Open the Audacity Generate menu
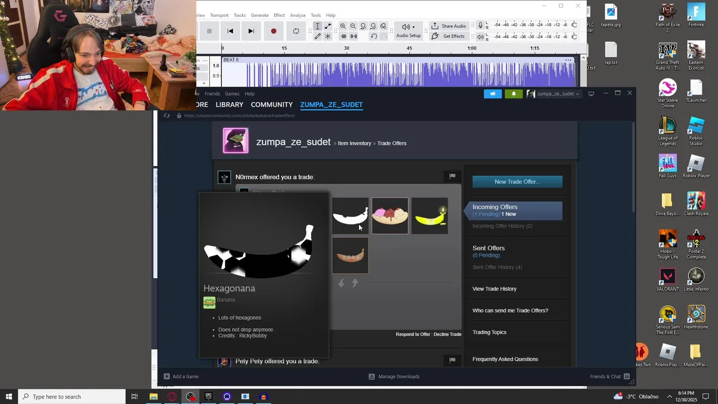 pos(260,15)
